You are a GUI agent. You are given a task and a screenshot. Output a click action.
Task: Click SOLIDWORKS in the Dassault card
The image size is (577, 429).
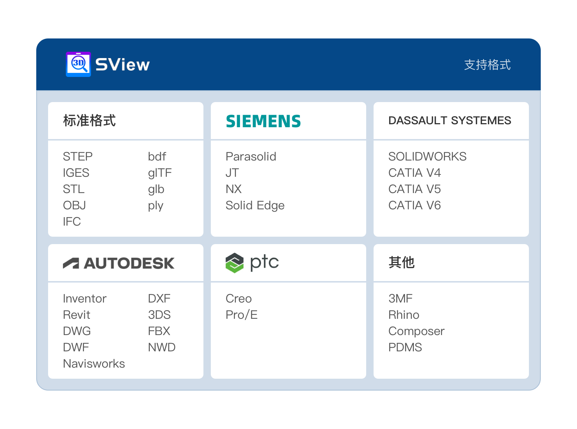tap(427, 156)
